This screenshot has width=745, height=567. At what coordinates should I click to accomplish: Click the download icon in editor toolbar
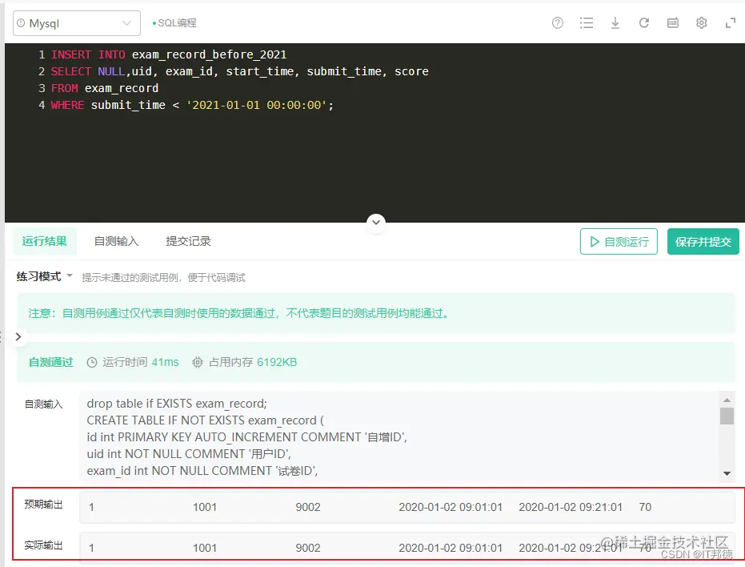tap(615, 23)
